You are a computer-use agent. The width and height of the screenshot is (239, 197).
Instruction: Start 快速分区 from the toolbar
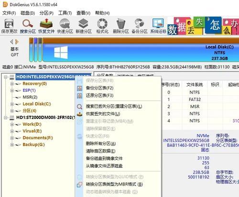tap(65, 26)
